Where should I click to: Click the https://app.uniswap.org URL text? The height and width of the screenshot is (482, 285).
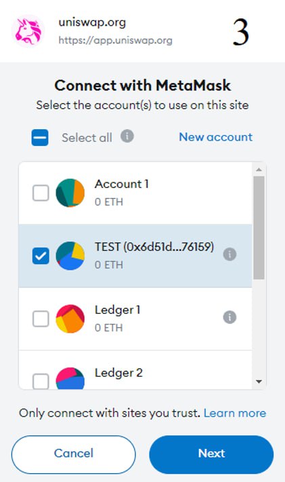tap(115, 41)
